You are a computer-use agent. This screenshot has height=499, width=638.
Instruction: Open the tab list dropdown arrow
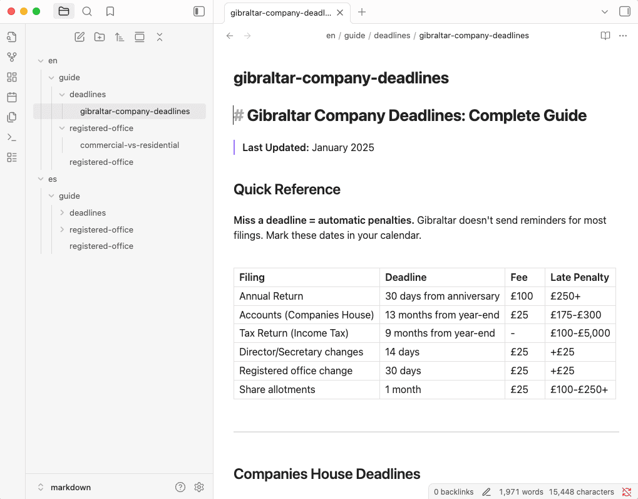point(604,12)
